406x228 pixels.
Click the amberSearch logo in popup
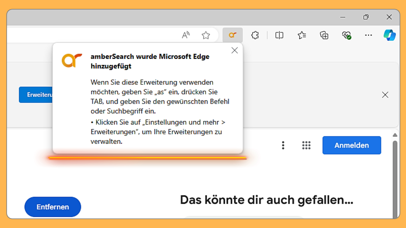[x=72, y=61]
